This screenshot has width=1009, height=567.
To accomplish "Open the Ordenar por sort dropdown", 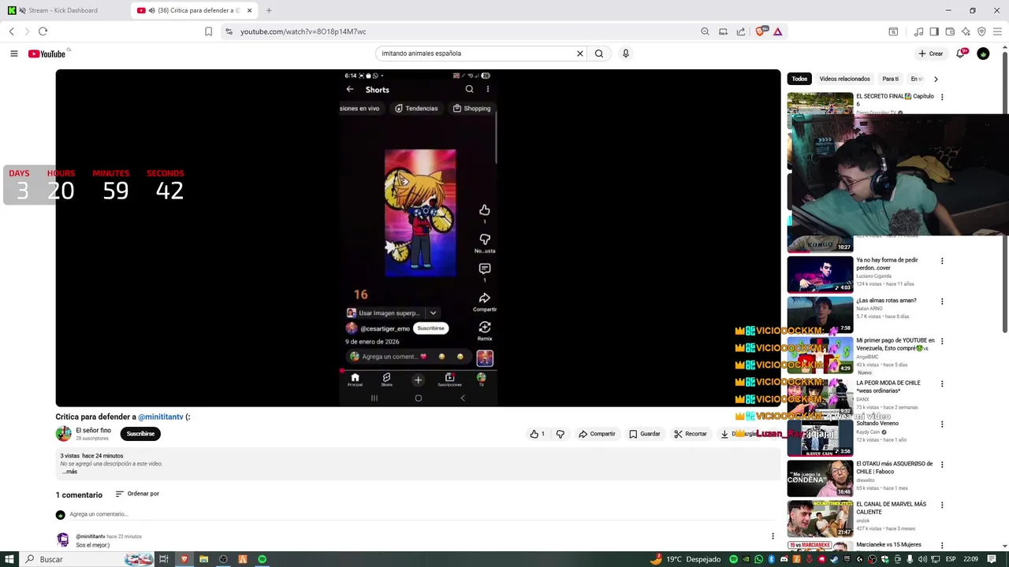I will point(137,494).
